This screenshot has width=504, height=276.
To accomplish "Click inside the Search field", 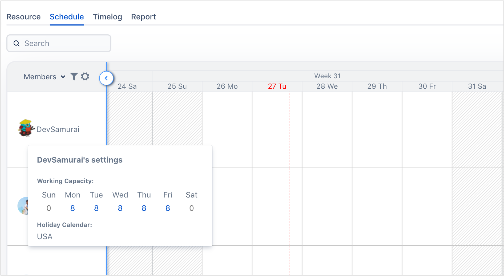I will tap(64, 43).
